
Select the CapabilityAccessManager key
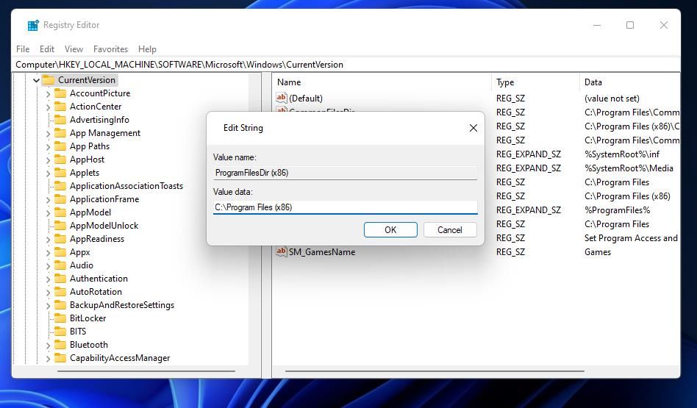(x=120, y=358)
